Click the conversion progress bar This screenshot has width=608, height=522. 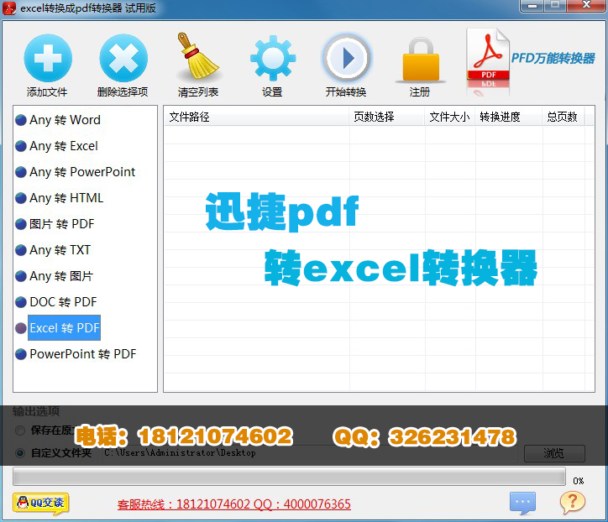pos(289,477)
